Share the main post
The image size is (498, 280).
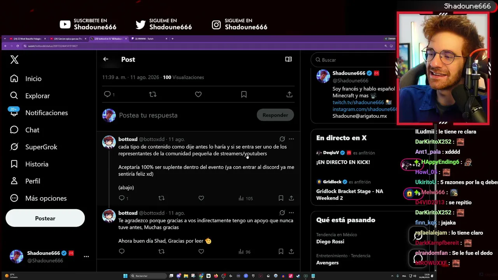289,94
